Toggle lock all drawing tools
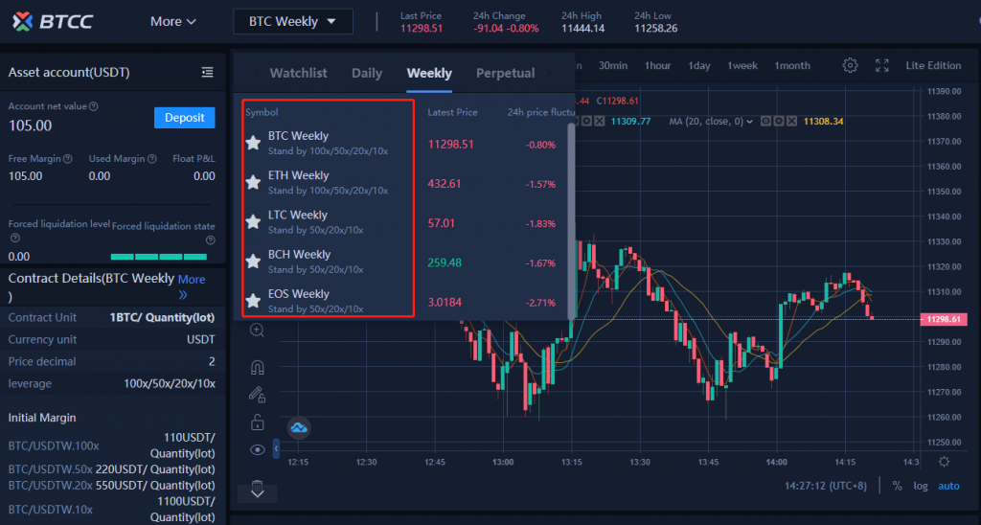 257,422
